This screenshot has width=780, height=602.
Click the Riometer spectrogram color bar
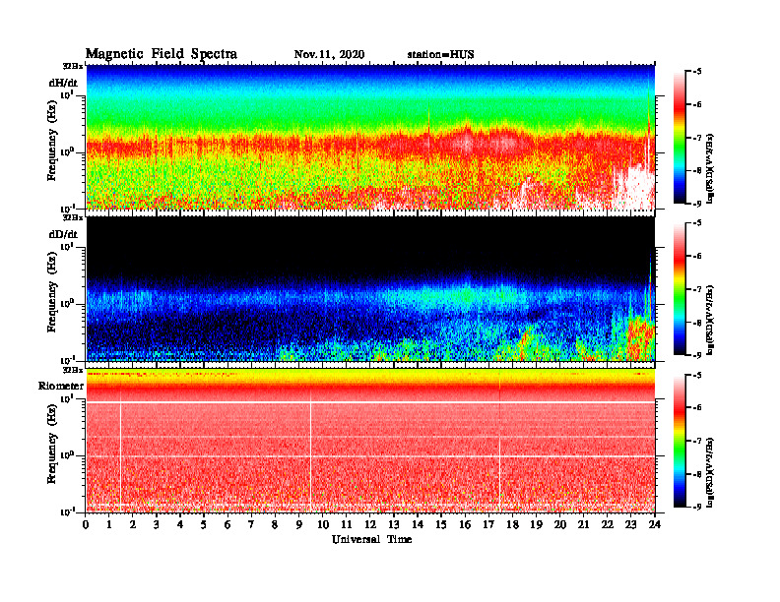coord(679,441)
